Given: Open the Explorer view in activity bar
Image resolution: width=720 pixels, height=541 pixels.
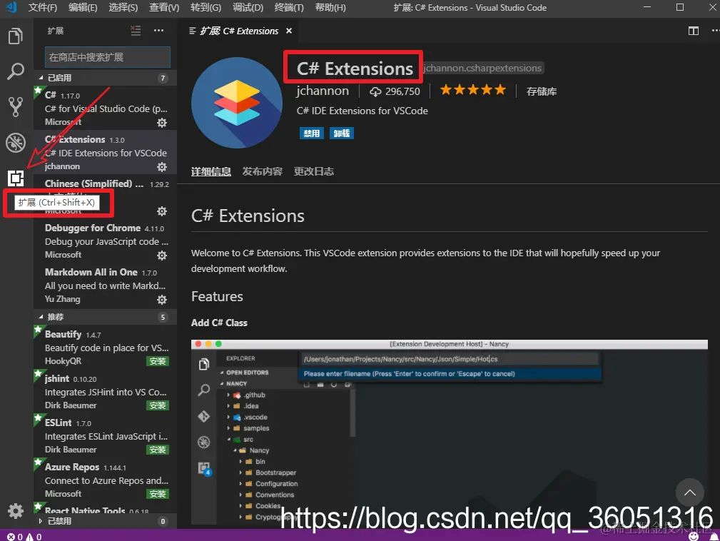Looking at the screenshot, I should tap(15, 36).
